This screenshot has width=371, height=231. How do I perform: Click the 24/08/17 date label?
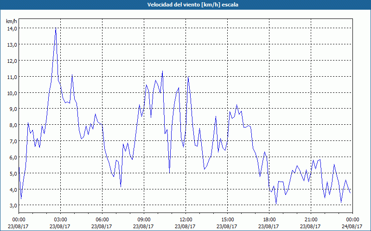click(x=352, y=226)
